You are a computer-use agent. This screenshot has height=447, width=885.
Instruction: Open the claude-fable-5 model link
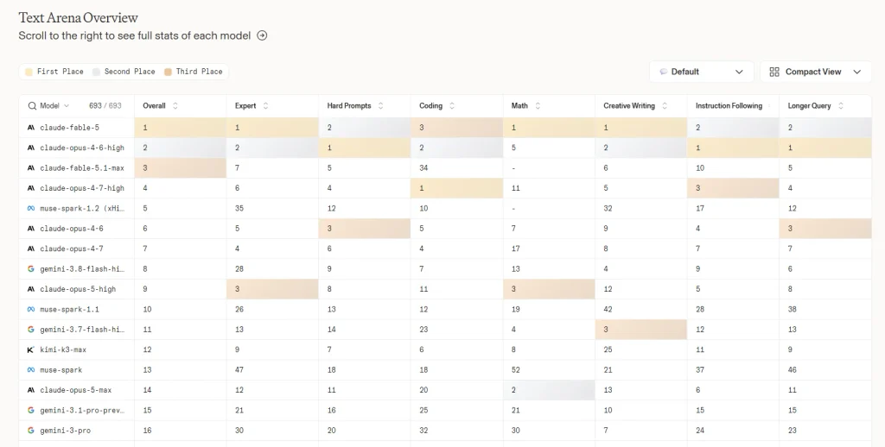69,128
